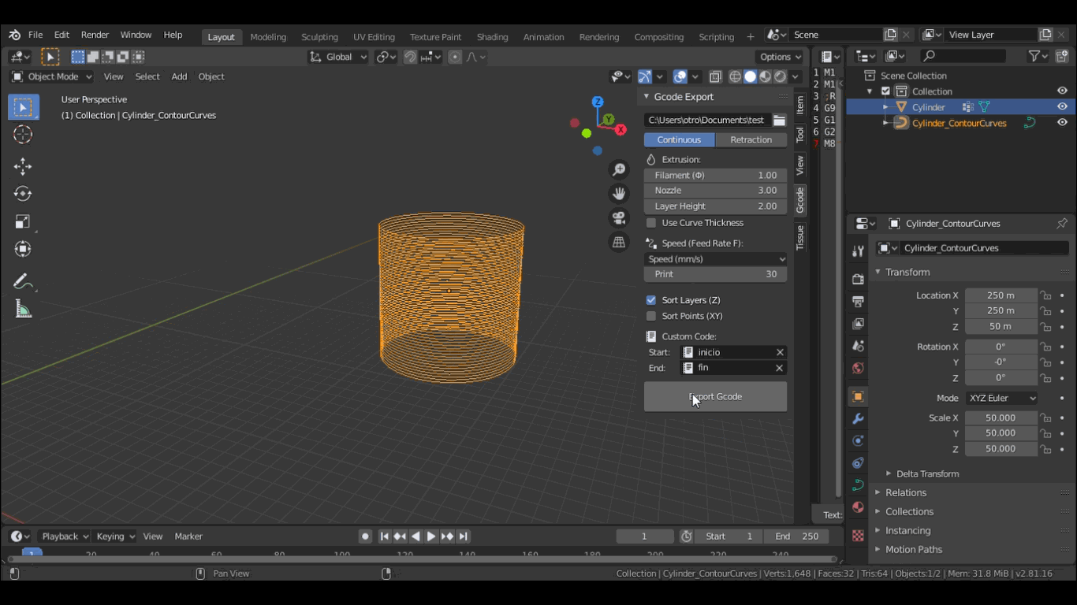The image size is (1077, 605).
Task: Toggle camera view icon in viewport
Action: click(x=619, y=218)
